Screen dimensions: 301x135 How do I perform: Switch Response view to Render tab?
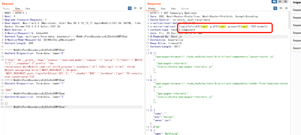[x=185, y=9]
